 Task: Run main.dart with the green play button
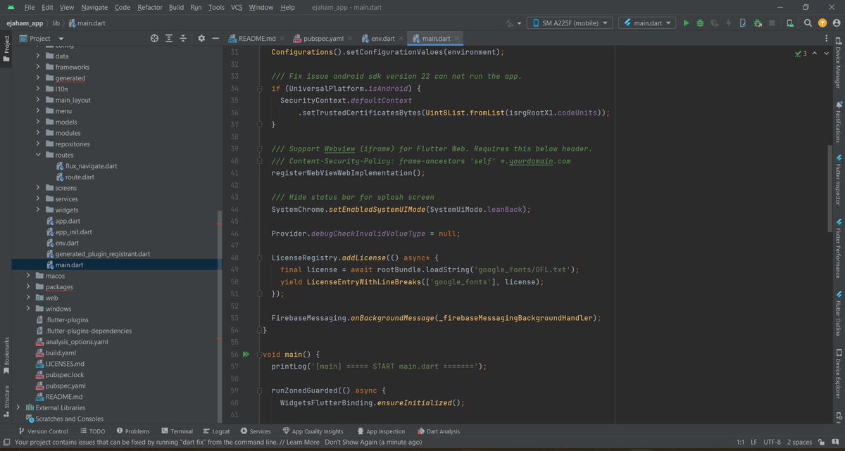tap(686, 23)
